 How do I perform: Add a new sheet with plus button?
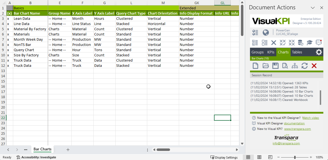[x=68, y=150]
